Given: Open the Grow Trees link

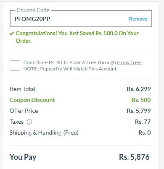Looking at the screenshot, I should pyautogui.click(x=130, y=62).
